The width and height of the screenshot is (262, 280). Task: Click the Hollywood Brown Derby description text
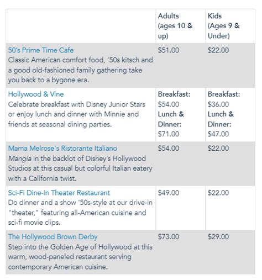point(80,257)
